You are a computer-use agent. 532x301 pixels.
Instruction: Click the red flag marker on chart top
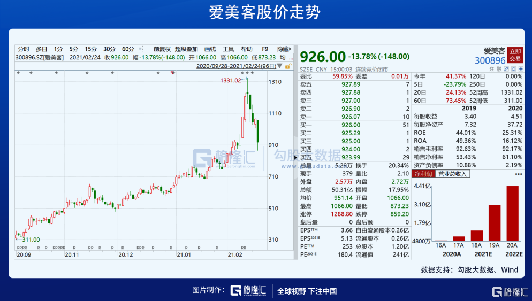(x=173, y=73)
